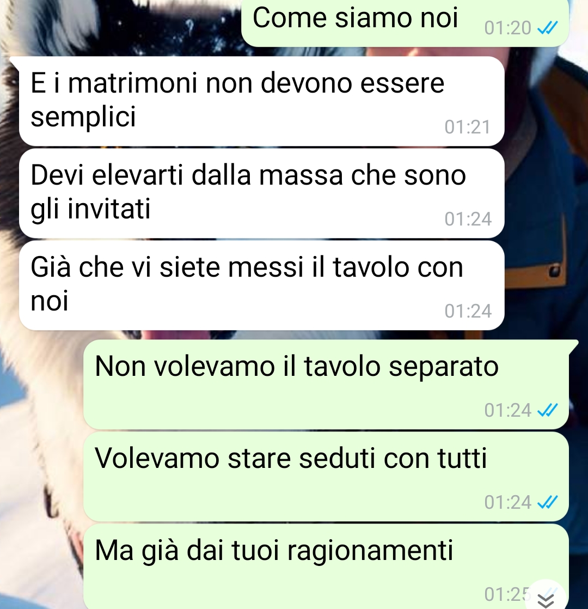Screen dimensions: 588x609
Task: Tap the blue ticks on 'Volevamo stare seduti con tutti'
Action: (x=547, y=502)
